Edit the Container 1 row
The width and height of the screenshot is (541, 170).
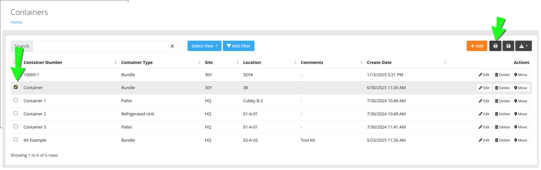tap(484, 101)
